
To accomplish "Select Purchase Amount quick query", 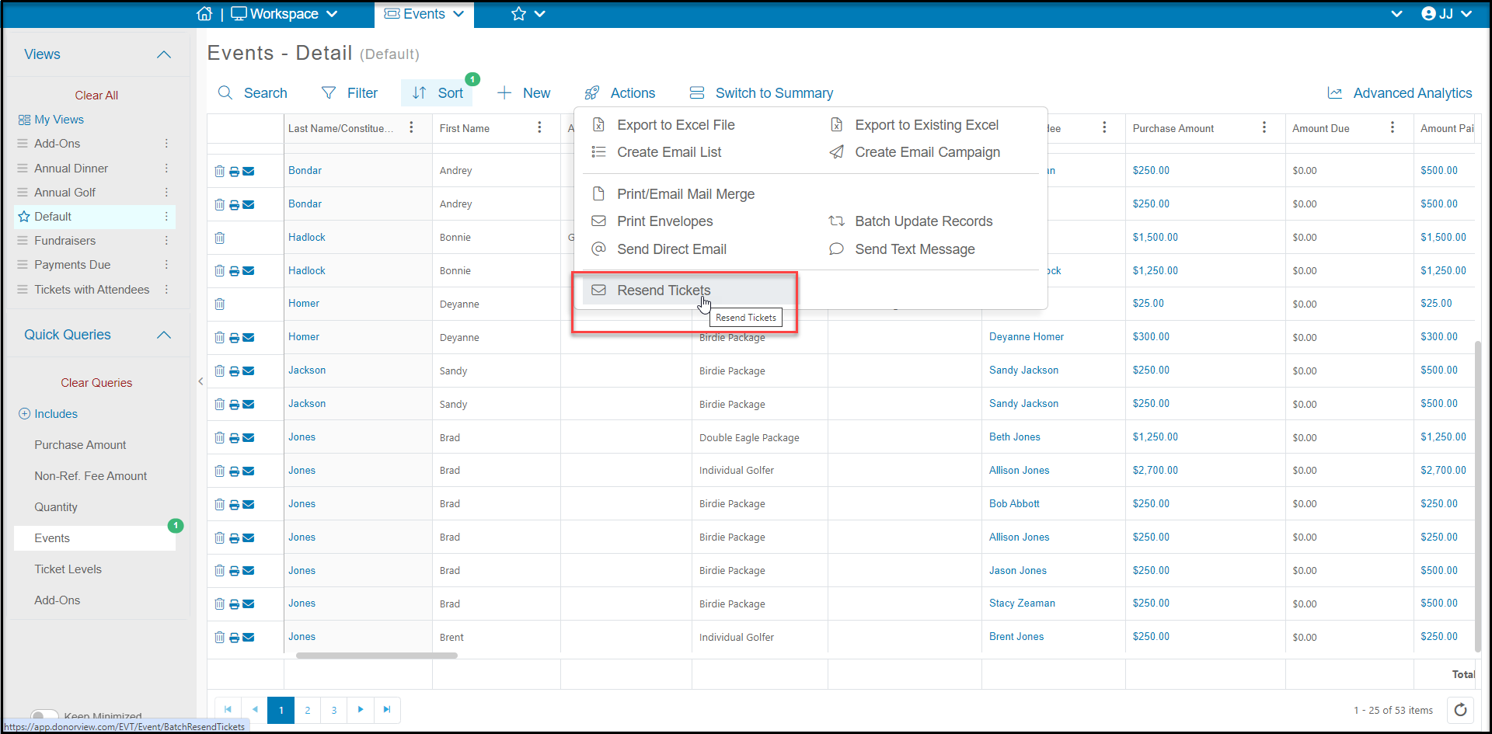I will click(x=80, y=445).
